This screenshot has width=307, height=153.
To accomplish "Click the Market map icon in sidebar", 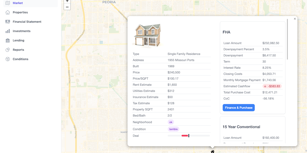I will pyautogui.click(x=7, y=3).
